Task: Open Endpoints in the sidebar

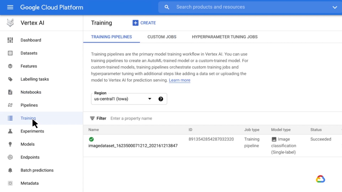Action: pos(41,157)
